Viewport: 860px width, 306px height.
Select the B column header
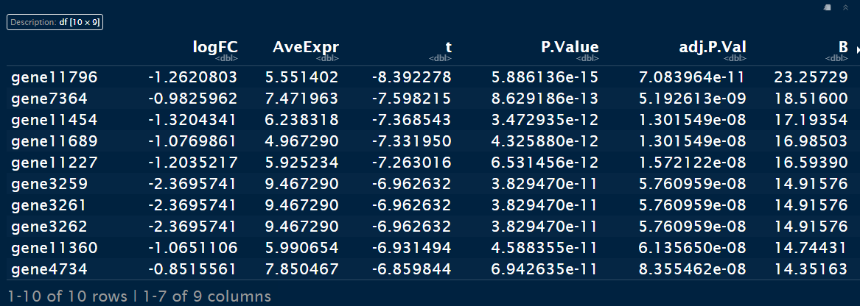(843, 48)
